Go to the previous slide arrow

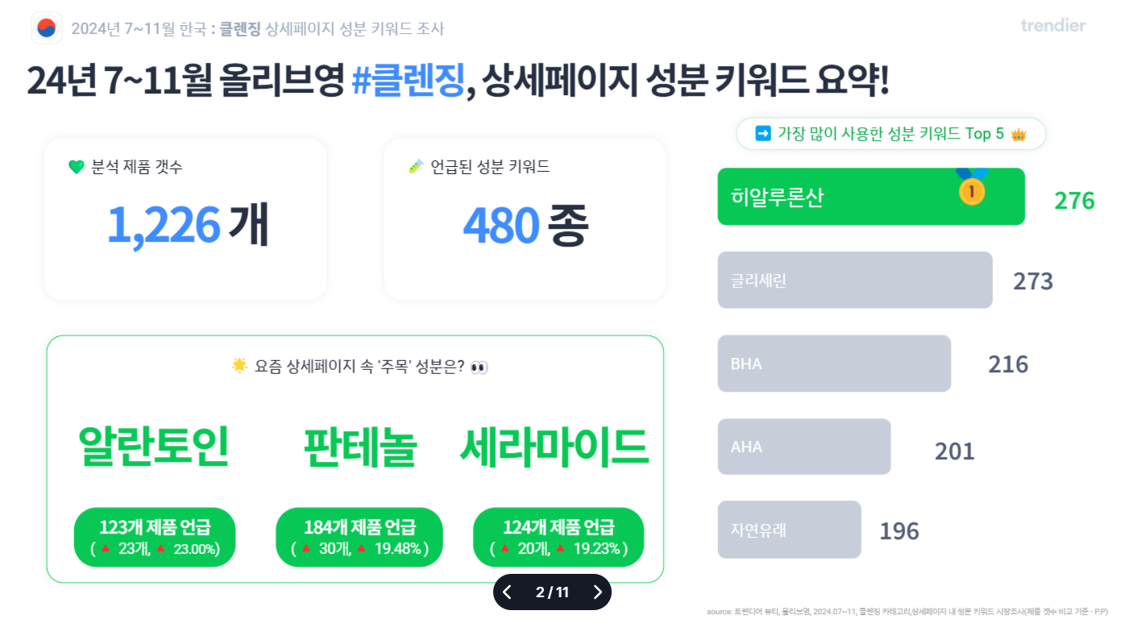tap(507, 592)
